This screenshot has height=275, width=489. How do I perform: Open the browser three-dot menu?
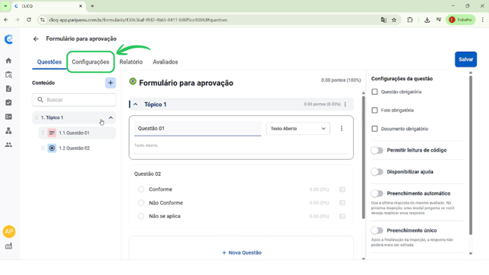pyautogui.click(x=482, y=20)
